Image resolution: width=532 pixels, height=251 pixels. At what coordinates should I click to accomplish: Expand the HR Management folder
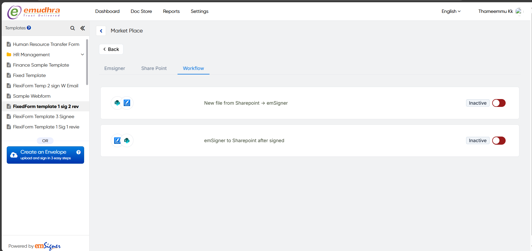point(82,55)
